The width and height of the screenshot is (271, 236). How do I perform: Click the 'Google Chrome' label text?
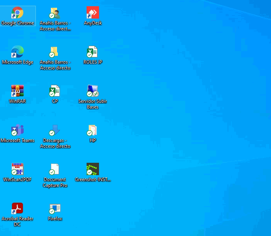click(x=17, y=23)
